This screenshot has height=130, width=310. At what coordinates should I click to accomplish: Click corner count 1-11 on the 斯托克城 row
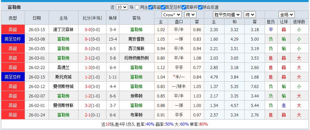tap(113, 77)
